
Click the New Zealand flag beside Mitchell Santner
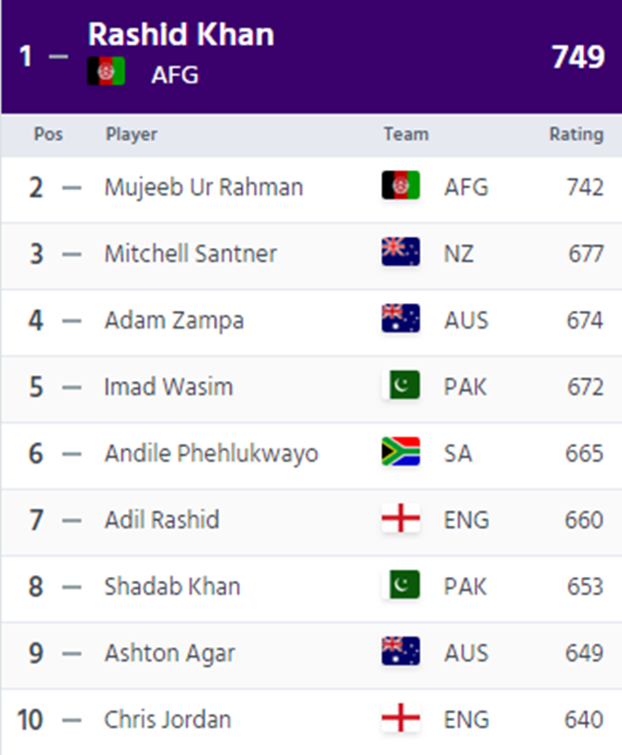pyautogui.click(x=400, y=252)
